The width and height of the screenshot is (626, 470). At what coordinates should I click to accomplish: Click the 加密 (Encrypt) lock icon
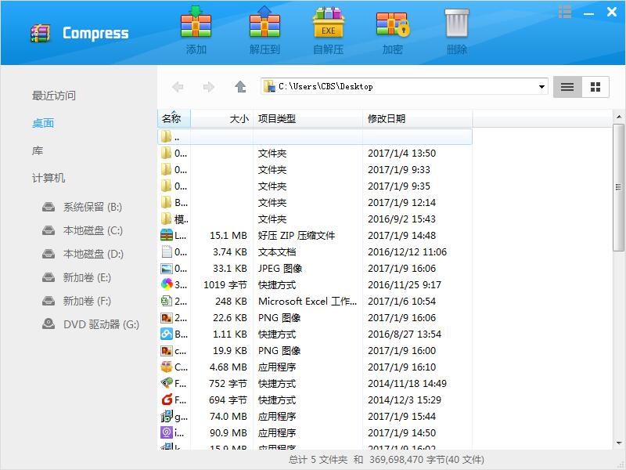(393, 24)
